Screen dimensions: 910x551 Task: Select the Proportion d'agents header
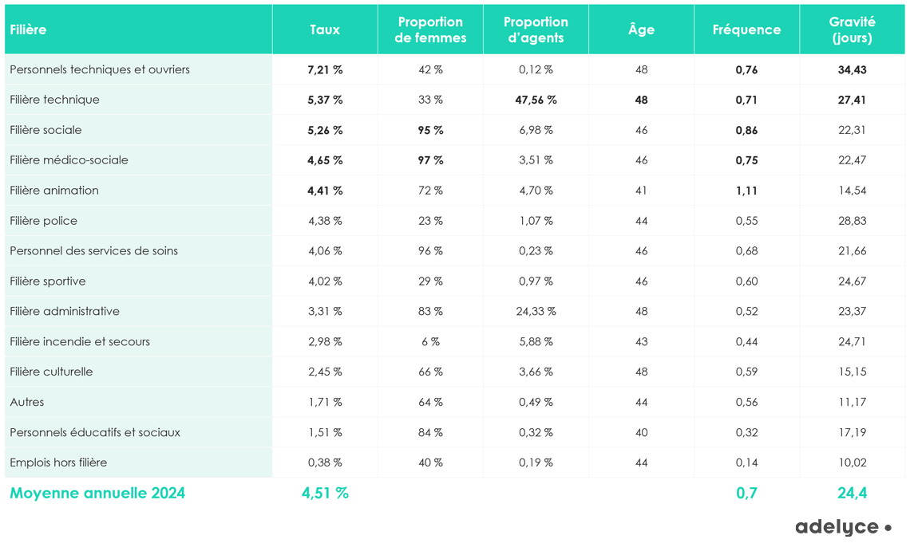(x=536, y=30)
